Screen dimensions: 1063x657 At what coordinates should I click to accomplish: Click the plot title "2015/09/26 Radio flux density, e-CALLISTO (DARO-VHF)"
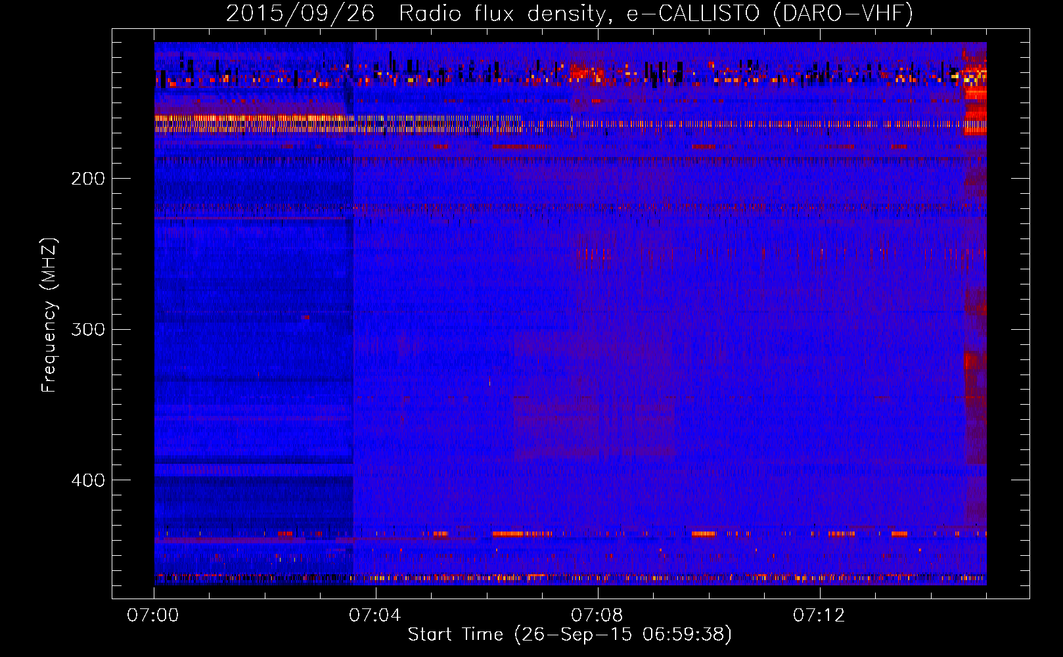pyautogui.click(x=570, y=13)
